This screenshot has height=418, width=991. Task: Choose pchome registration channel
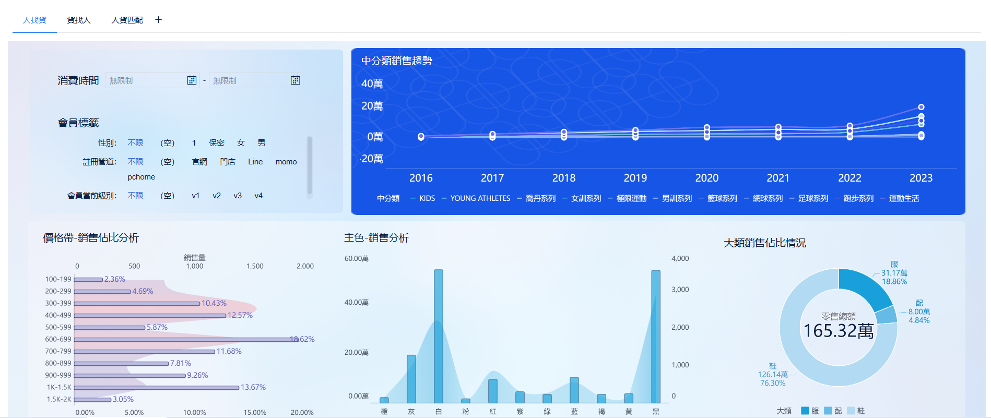coord(141,177)
